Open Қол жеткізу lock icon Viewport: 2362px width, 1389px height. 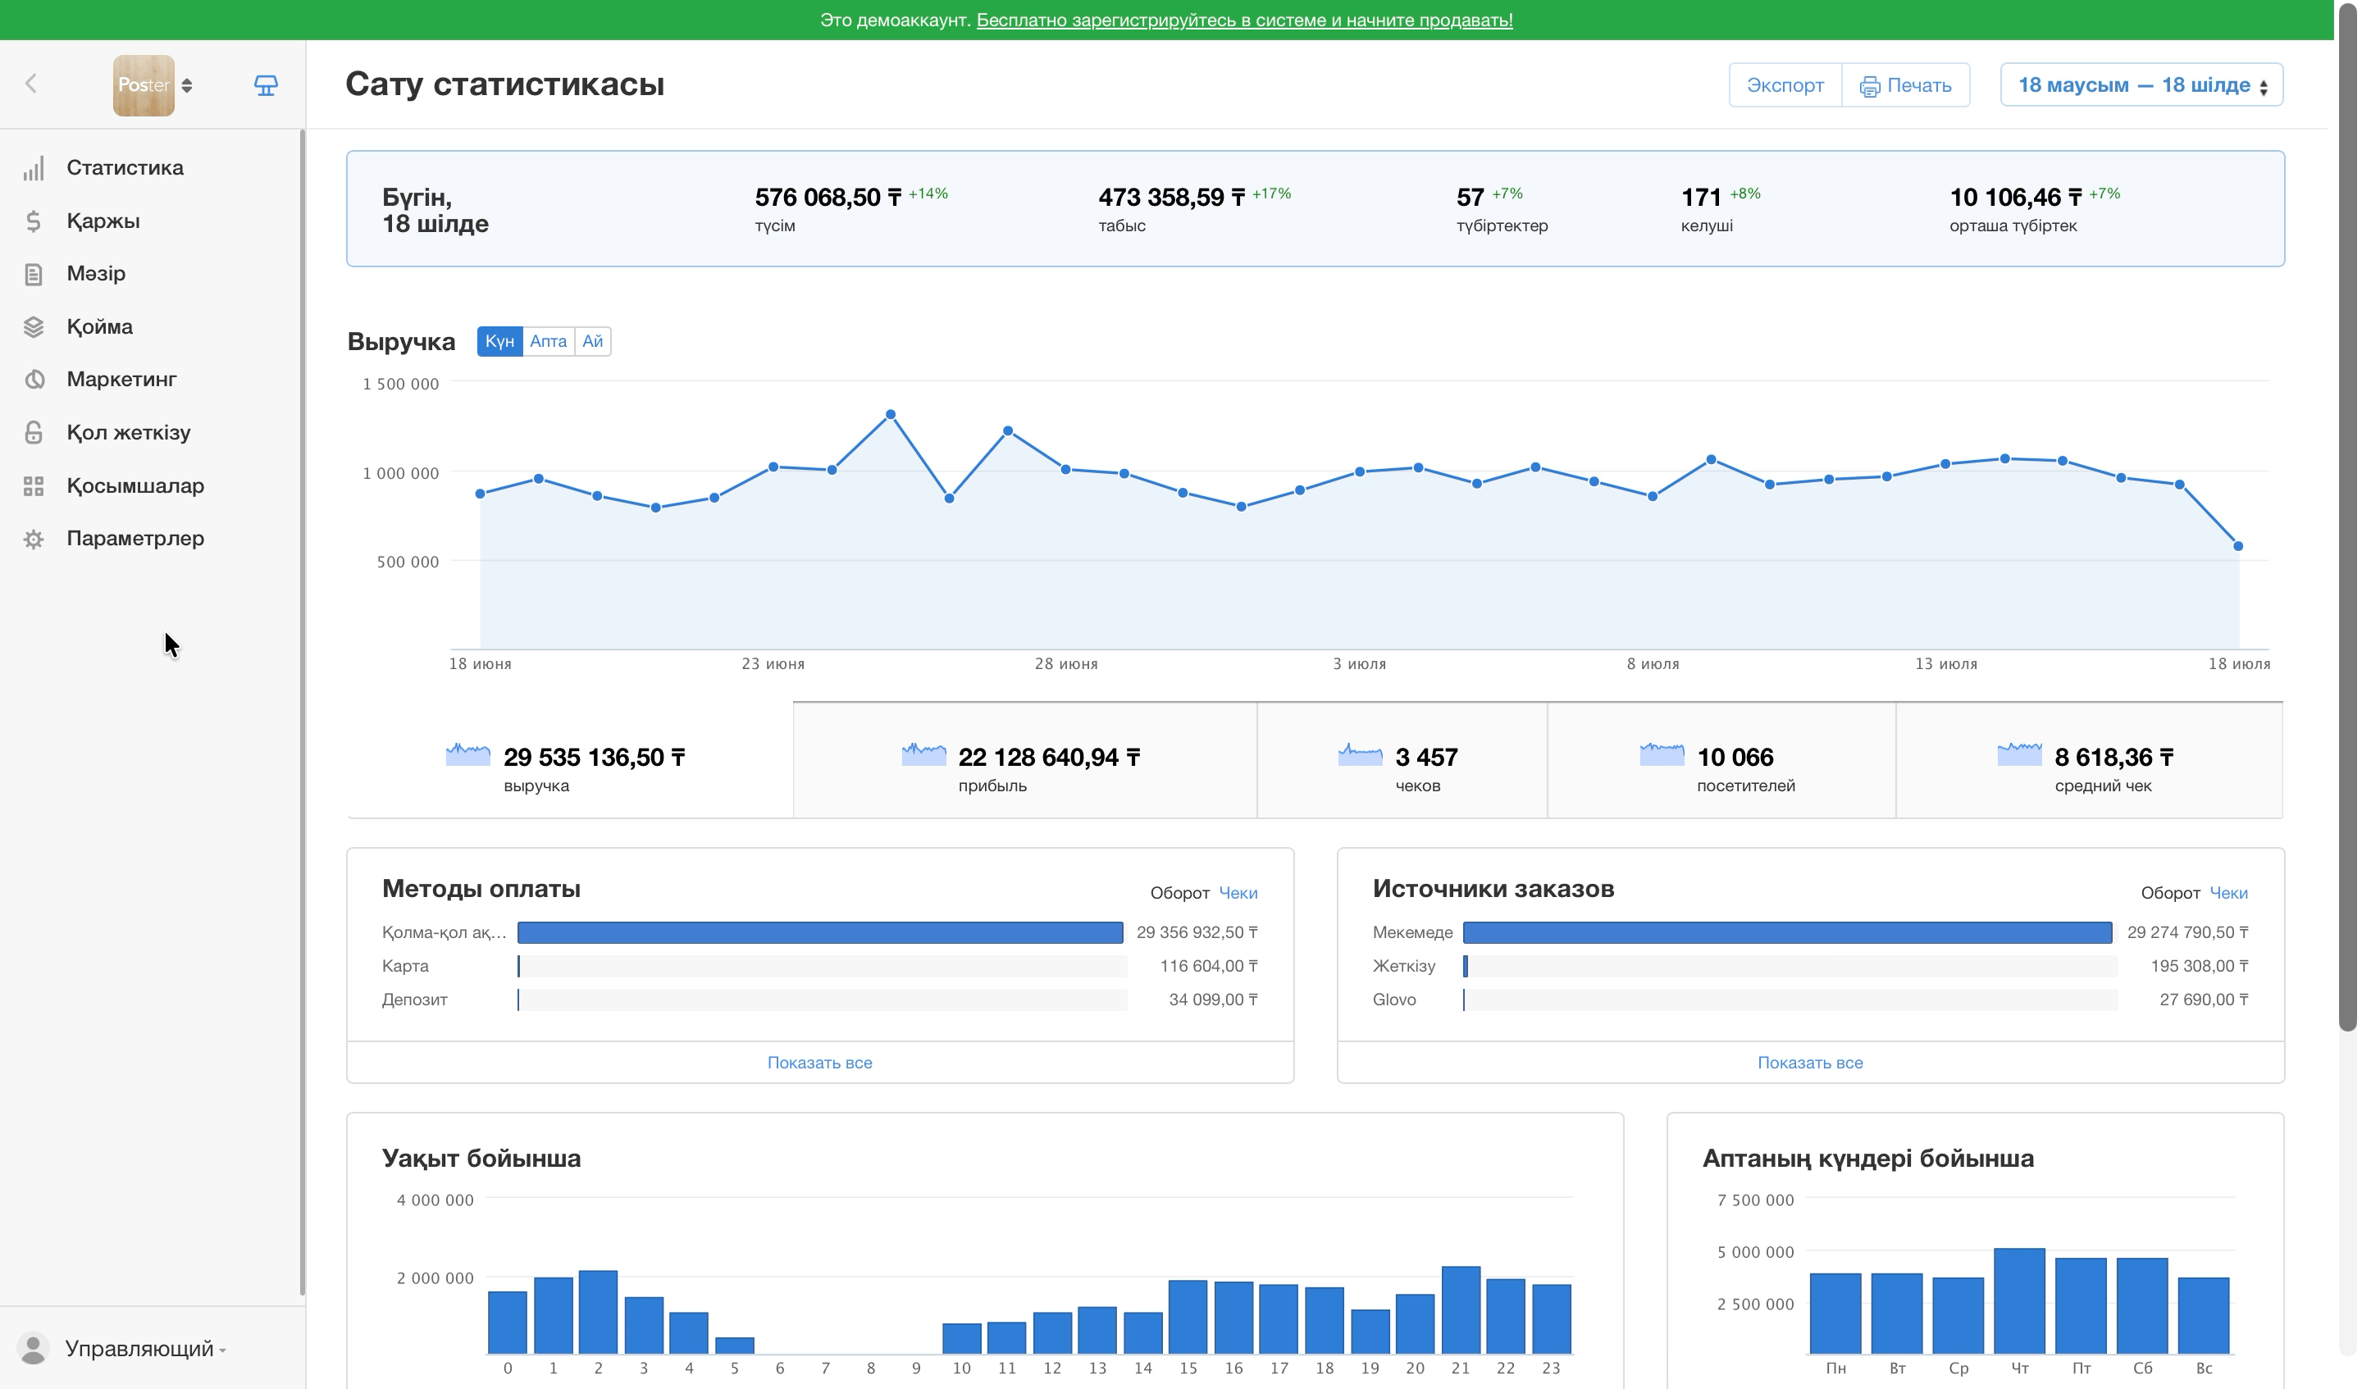point(34,432)
